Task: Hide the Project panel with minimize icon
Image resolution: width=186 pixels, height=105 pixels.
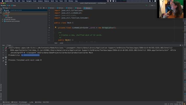Action: (x=46, y=8)
